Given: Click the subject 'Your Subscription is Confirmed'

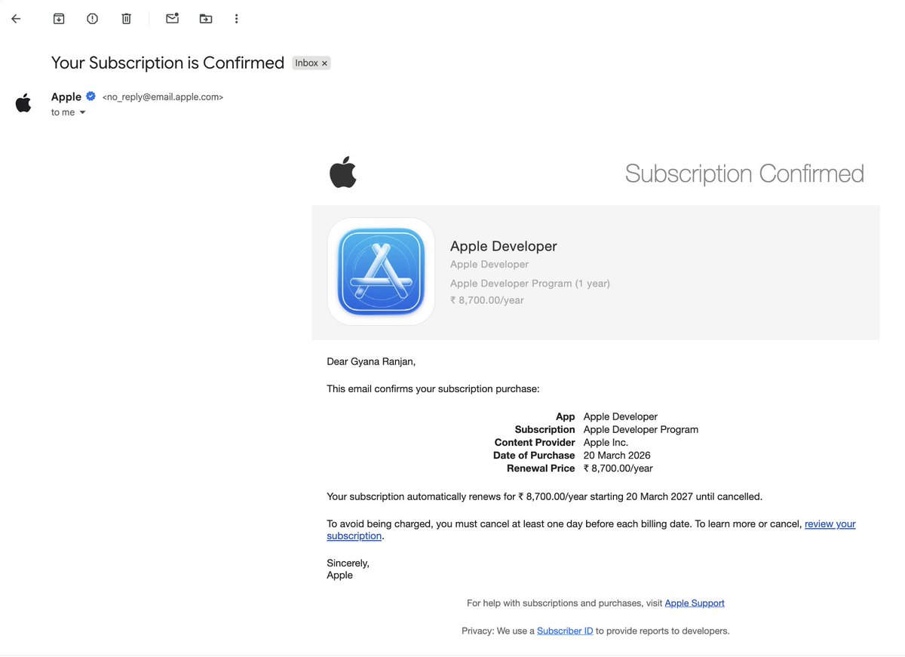Looking at the screenshot, I should (x=167, y=63).
